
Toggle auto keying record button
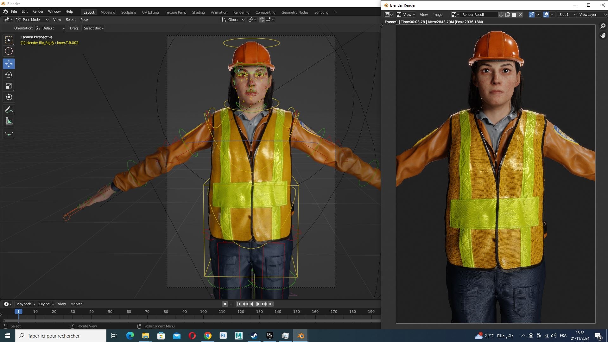(x=225, y=304)
